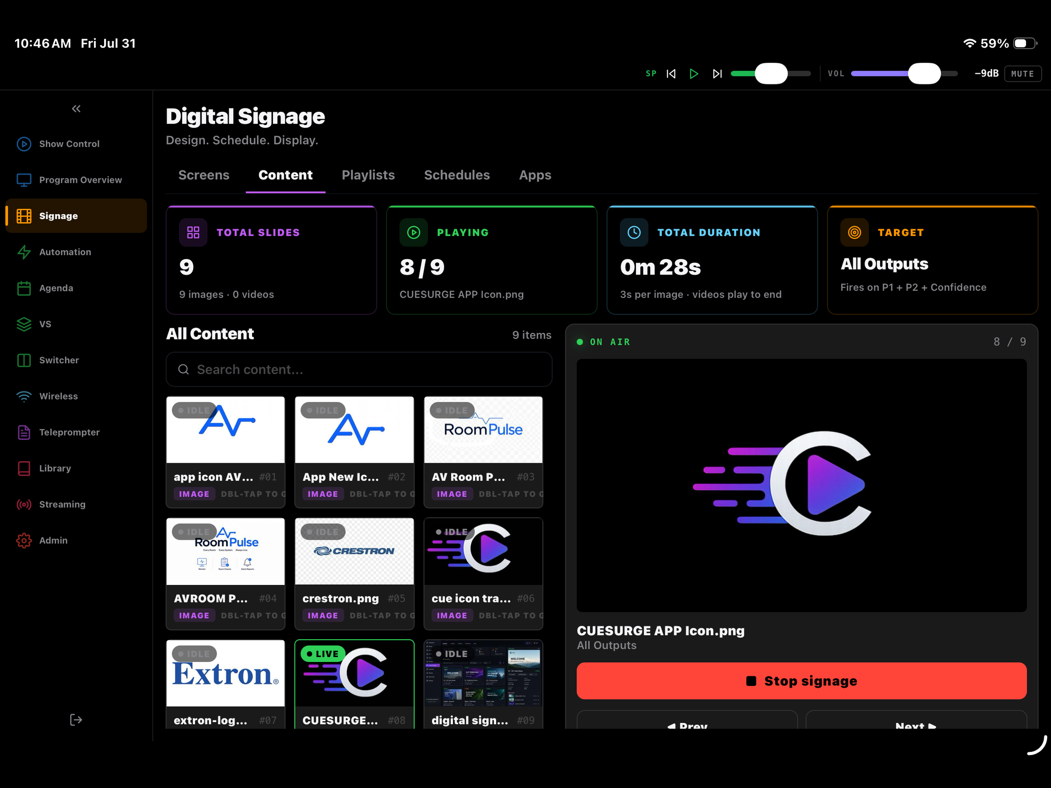Screen dimensions: 1051x788
Task: Open Show Control in the sidebar
Action: point(76,144)
